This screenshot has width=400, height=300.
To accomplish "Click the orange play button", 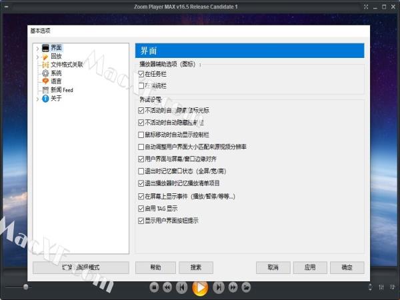I will pos(200,288).
